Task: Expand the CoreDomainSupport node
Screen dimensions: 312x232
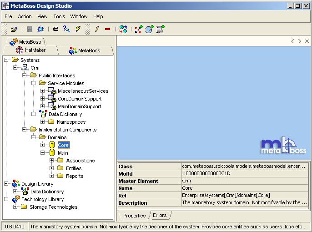Action: coord(42,99)
